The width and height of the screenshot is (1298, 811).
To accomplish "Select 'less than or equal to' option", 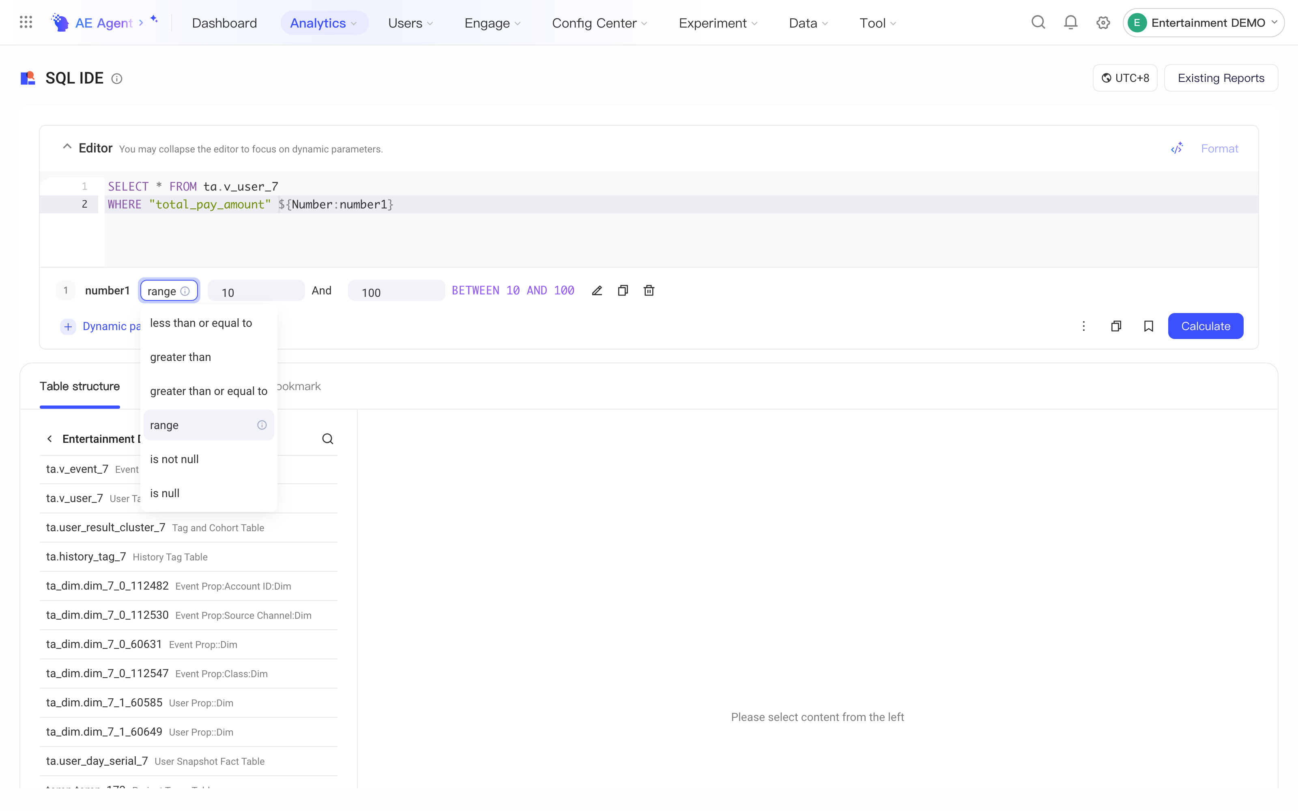I will coord(208,323).
